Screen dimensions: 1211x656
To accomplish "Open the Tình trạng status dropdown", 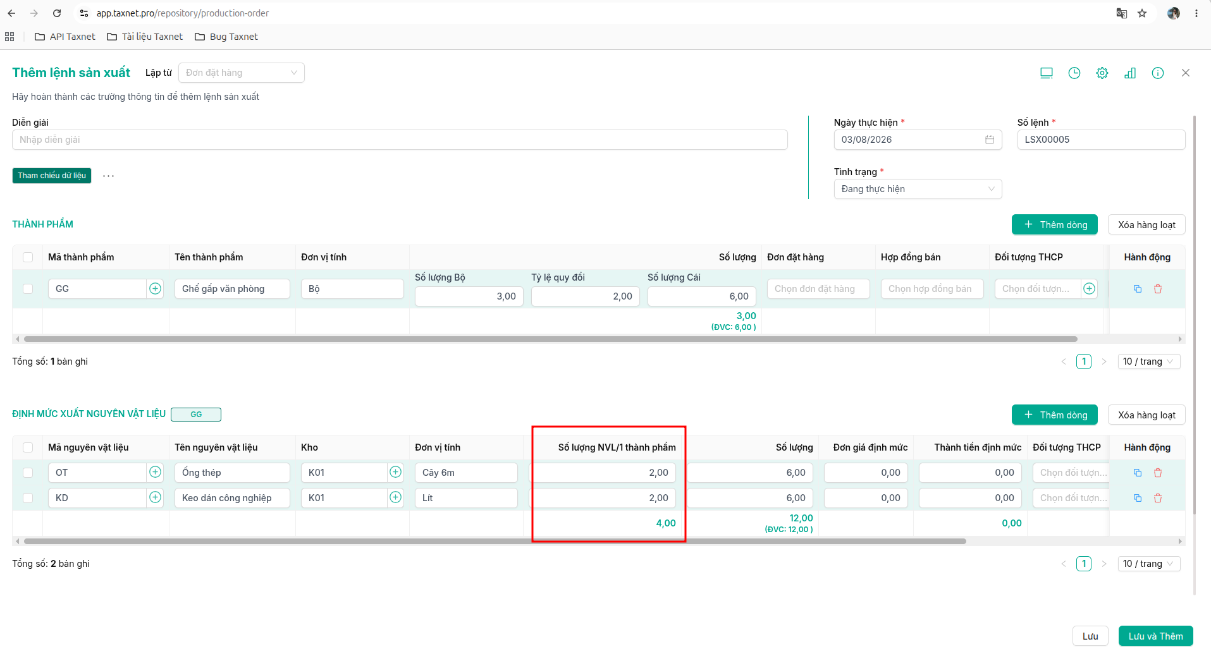I will pyautogui.click(x=918, y=189).
